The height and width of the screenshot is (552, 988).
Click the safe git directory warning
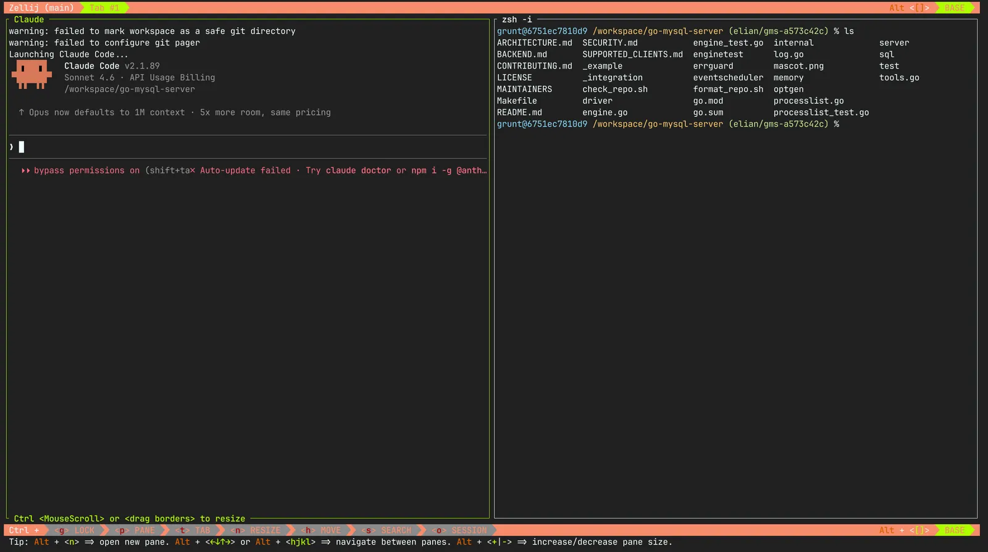point(152,31)
